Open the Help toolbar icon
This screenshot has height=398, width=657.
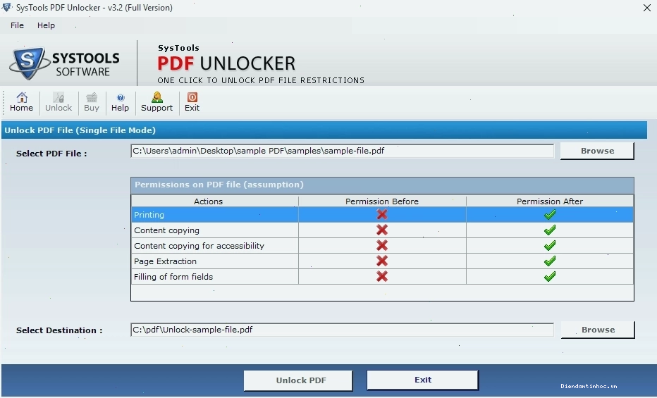[x=121, y=102]
